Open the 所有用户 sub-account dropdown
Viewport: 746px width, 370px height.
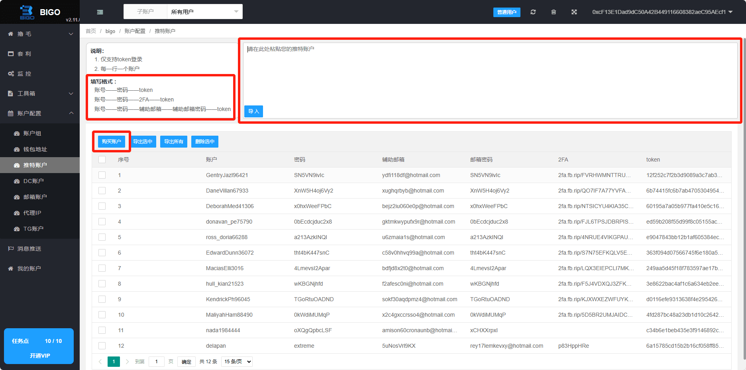pos(204,12)
